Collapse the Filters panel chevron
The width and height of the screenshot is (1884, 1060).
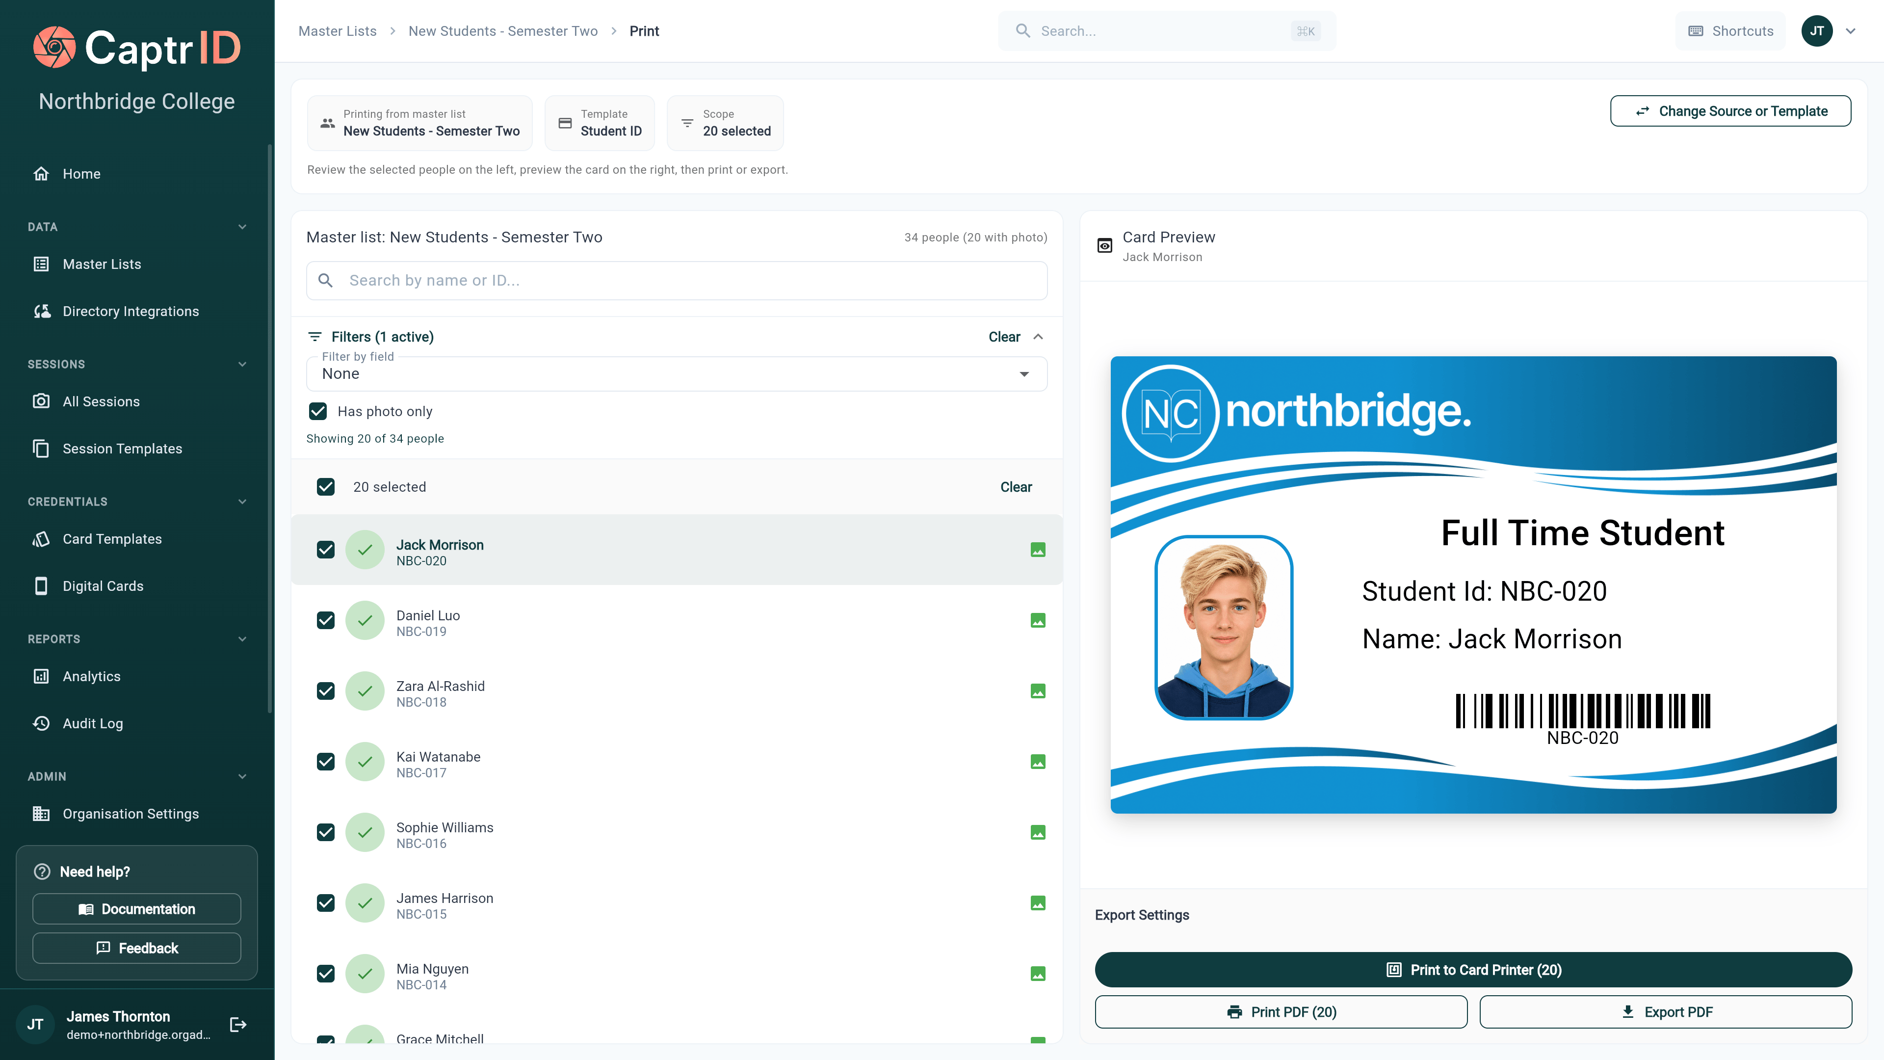[x=1038, y=337]
